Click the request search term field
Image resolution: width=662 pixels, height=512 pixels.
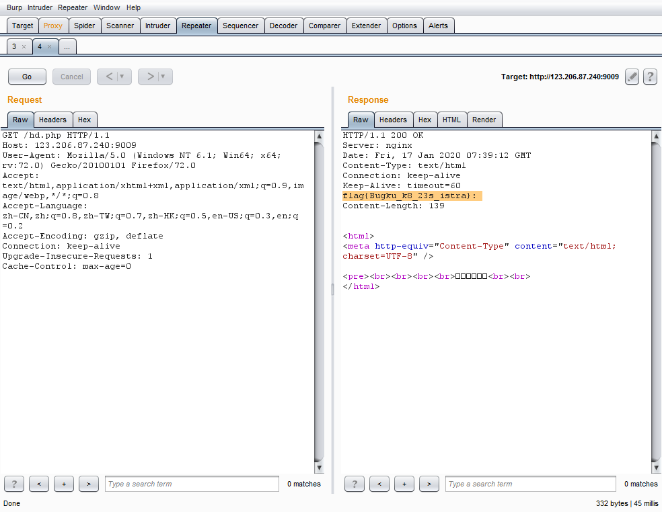tap(192, 484)
